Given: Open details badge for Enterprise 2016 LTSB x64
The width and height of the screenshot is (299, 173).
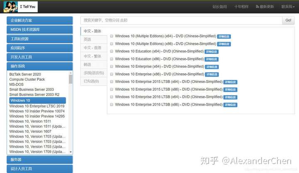Looking at the screenshot, I should [230, 97].
